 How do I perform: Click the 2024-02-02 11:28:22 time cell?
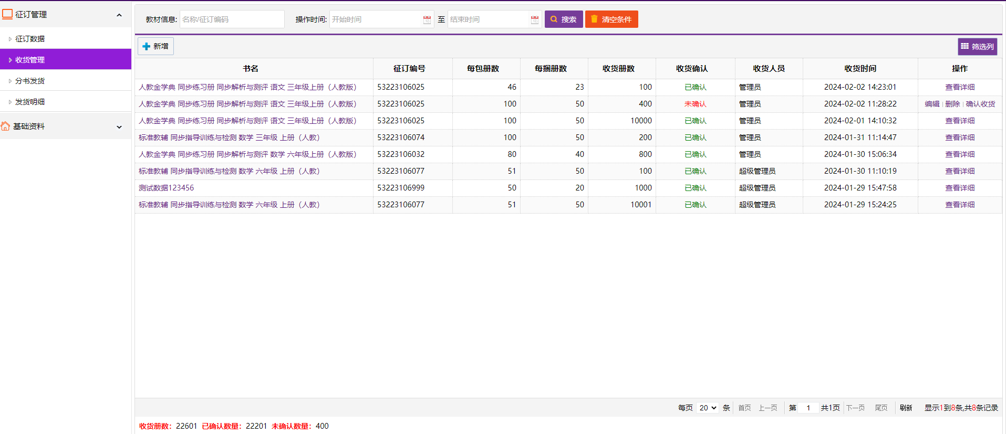click(860, 104)
